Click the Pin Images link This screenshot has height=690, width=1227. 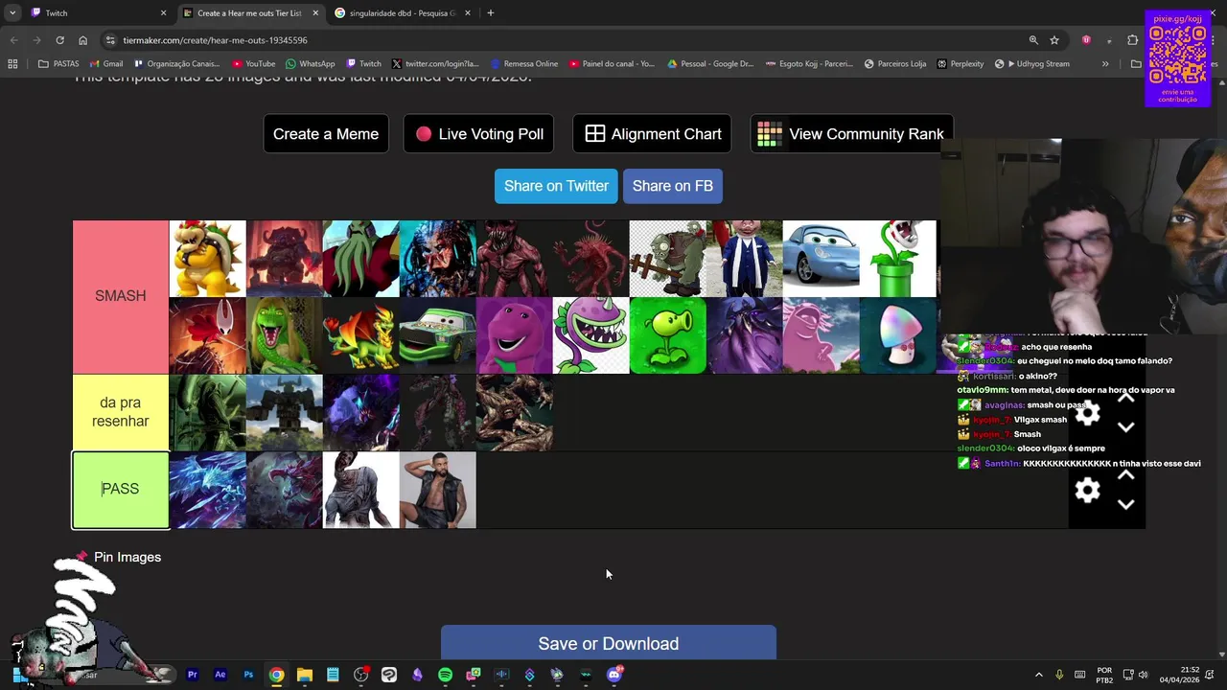127,557
